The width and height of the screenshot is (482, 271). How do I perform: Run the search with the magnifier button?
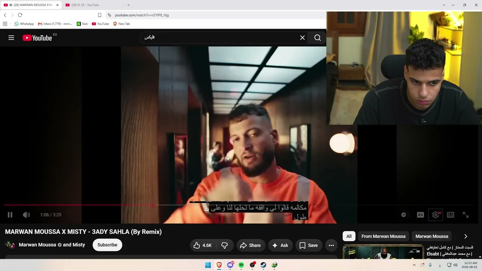(317, 38)
